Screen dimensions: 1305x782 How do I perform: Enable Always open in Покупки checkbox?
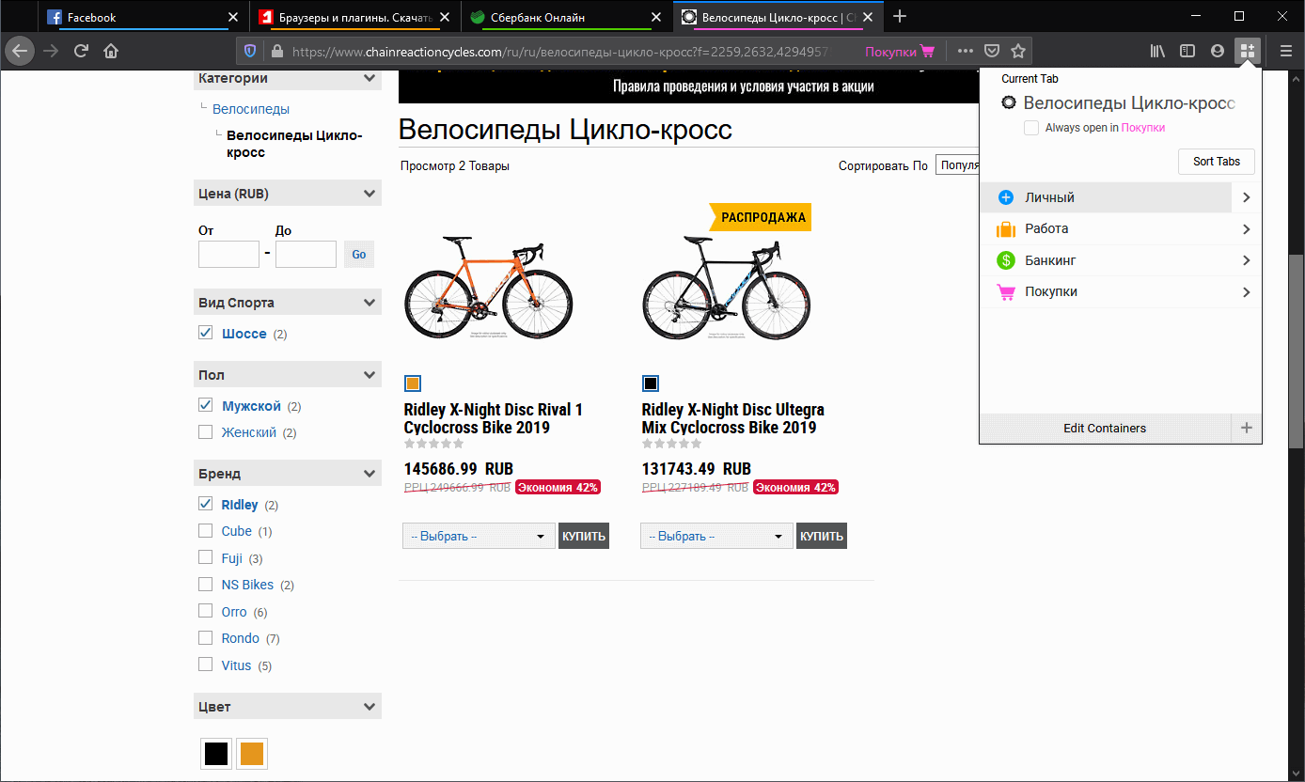1031,128
